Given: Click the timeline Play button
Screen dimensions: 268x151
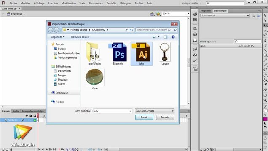Looking at the screenshot, I should (x=46, y=149).
